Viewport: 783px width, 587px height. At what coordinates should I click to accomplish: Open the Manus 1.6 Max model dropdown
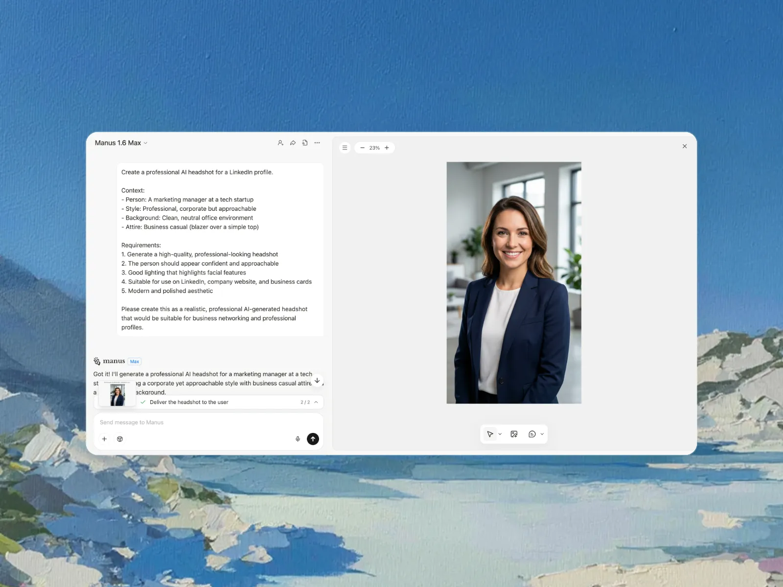[121, 143]
